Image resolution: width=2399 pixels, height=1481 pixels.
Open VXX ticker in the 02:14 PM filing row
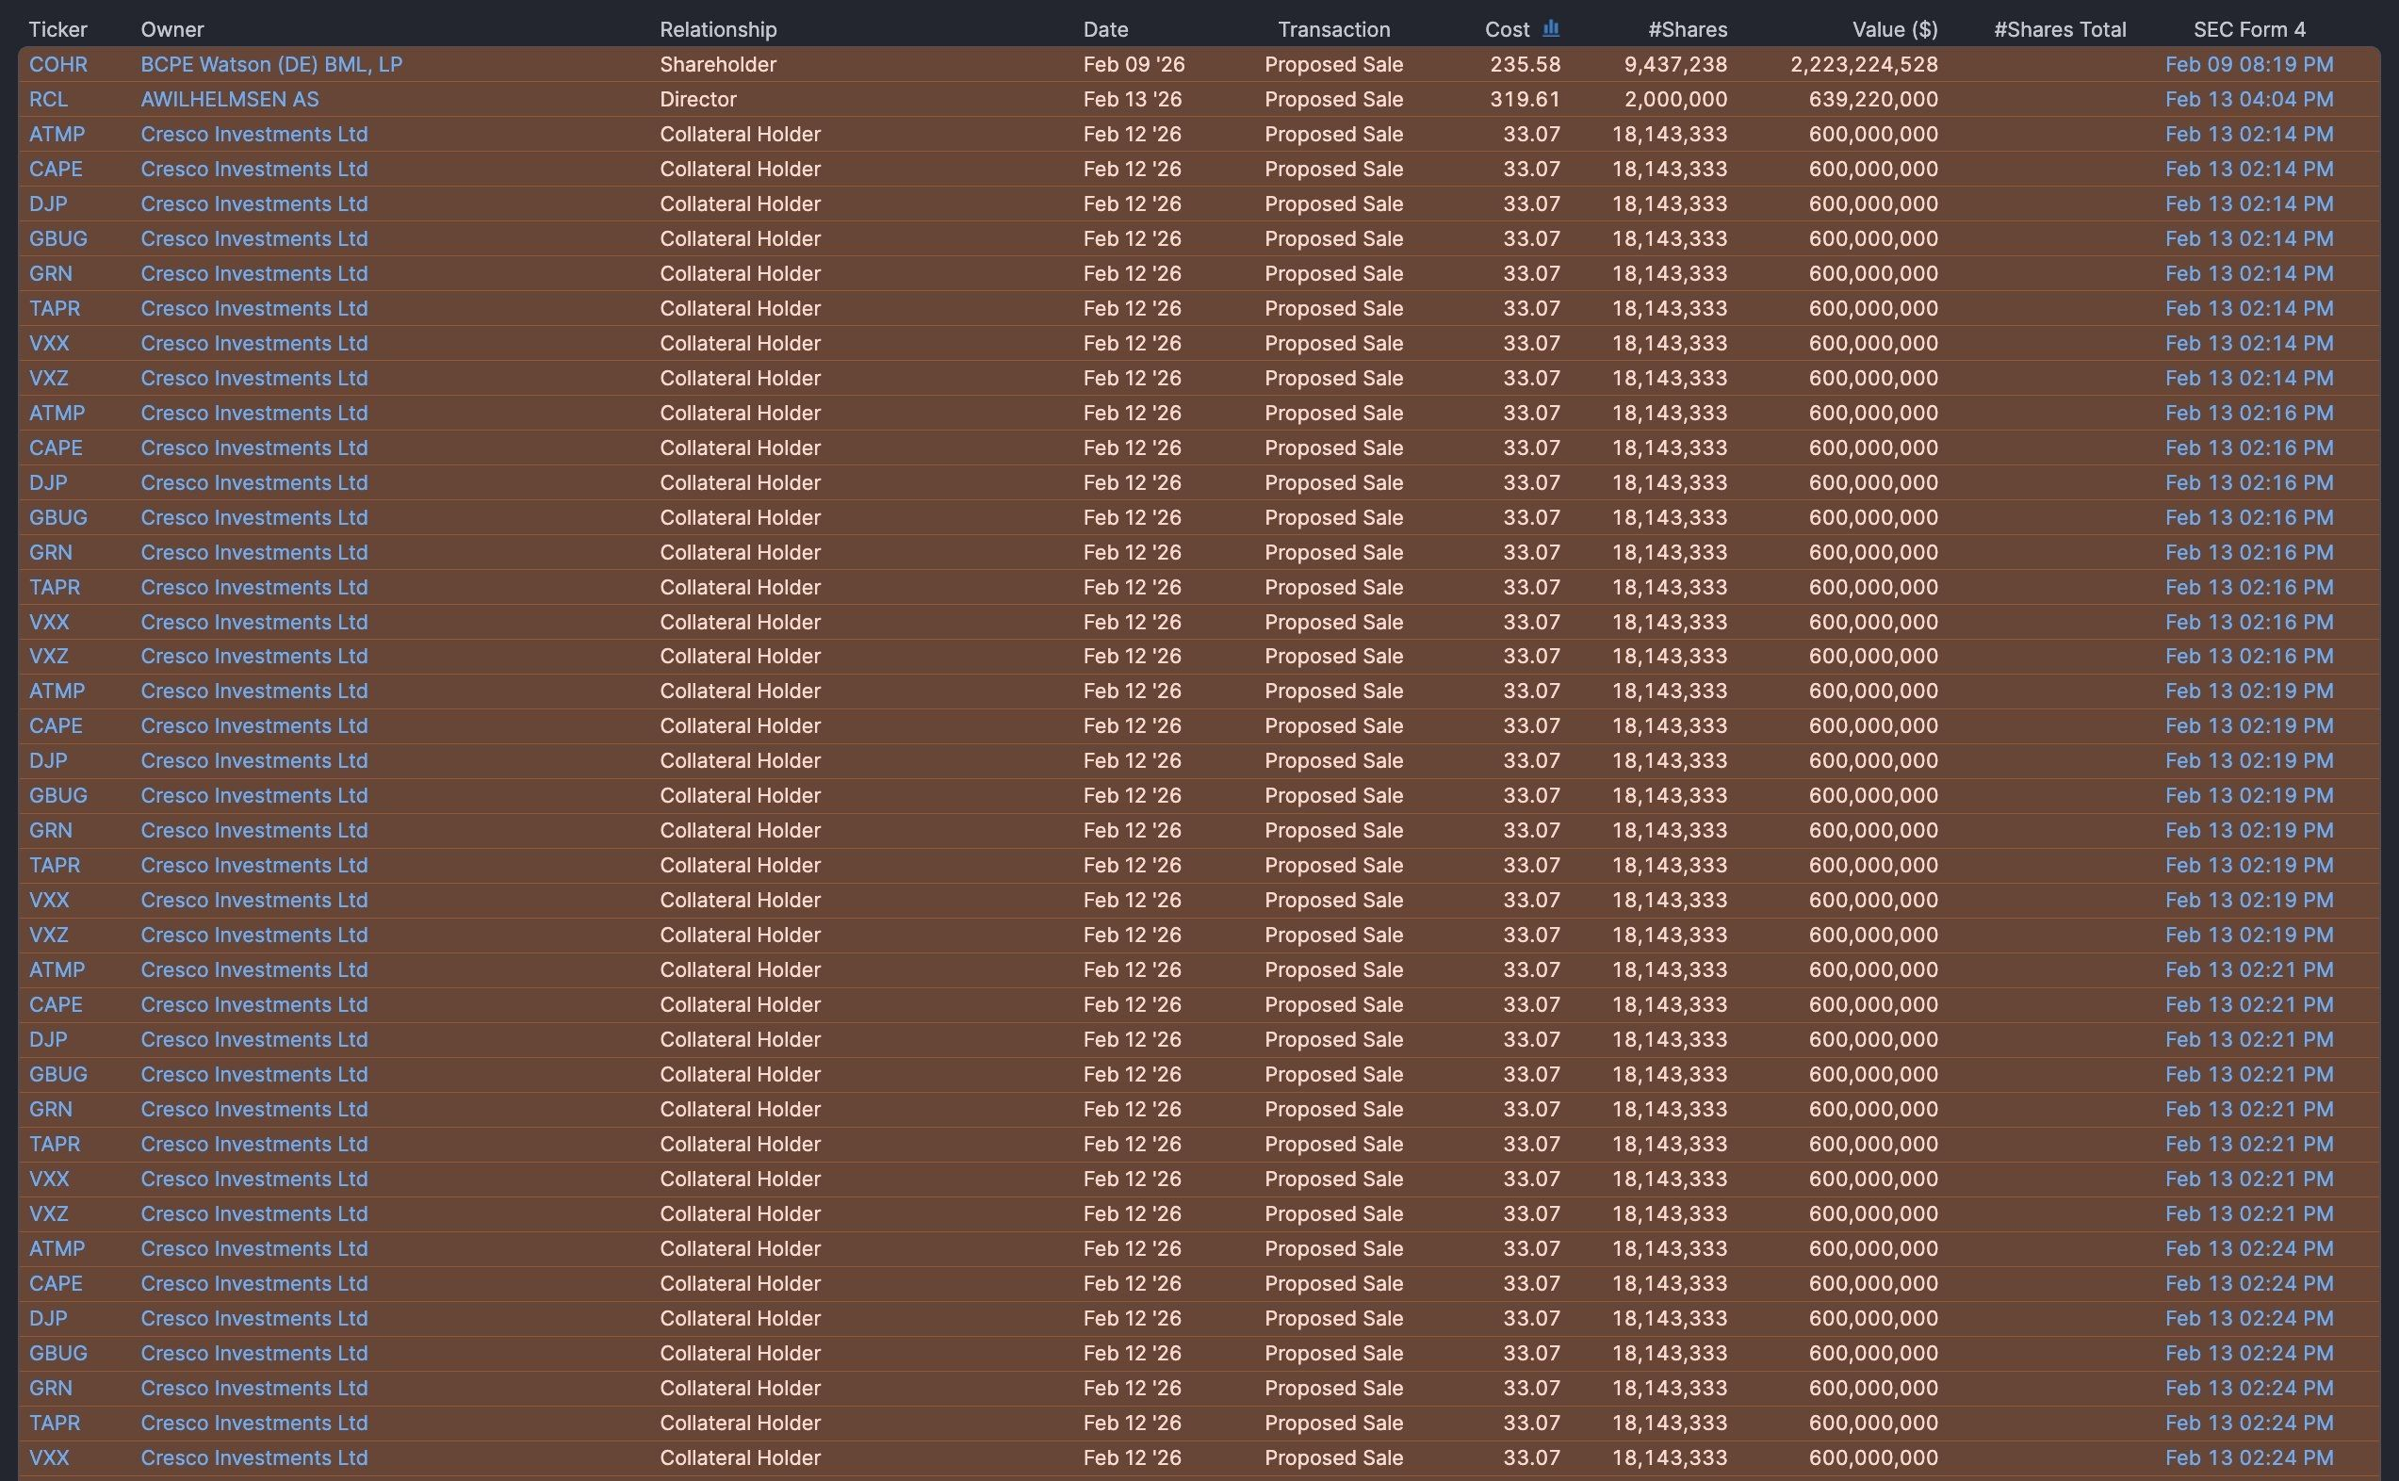(x=49, y=343)
